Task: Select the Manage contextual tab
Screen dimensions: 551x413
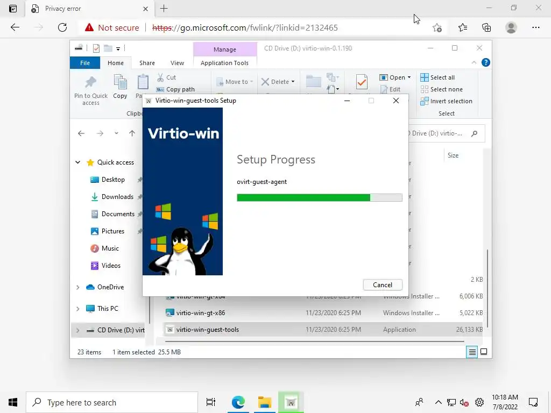Action: 225,49
